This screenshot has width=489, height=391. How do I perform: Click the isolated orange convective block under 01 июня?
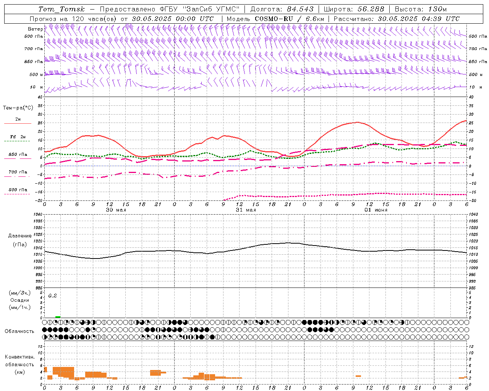click(358, 376)
